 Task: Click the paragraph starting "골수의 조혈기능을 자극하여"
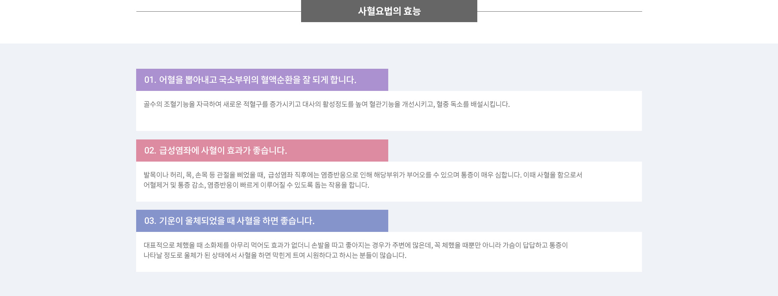[x=327, y=104]
